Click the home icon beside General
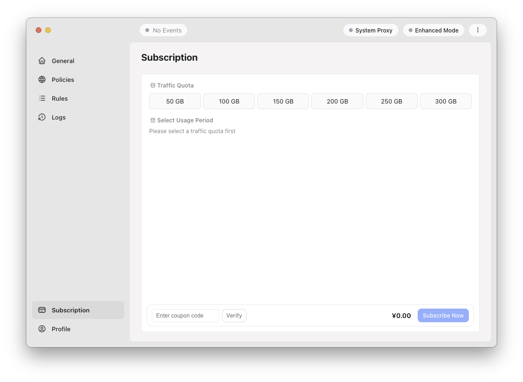 tap(42, 61)
